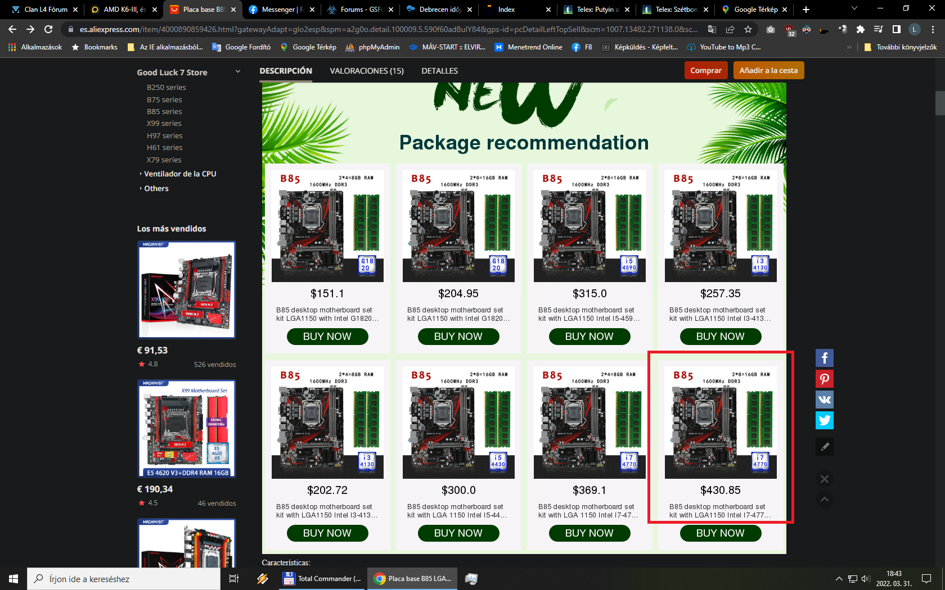
Task: Share on Pinterest via sidebar icon
Action: (x=824, y=379)
